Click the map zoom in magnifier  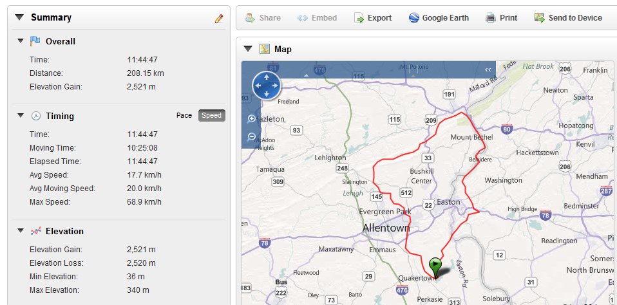[251, 118]
